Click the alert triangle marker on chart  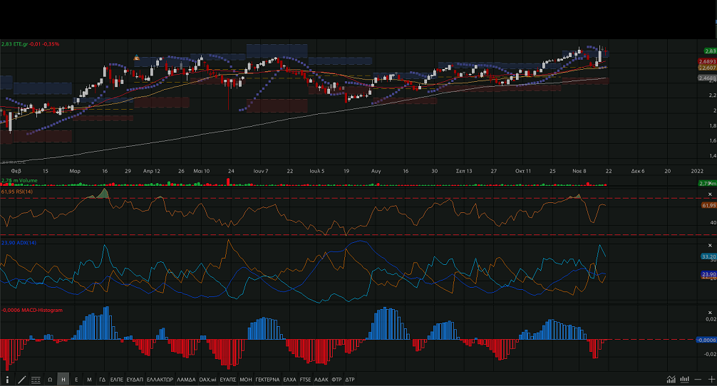(136, 58)
